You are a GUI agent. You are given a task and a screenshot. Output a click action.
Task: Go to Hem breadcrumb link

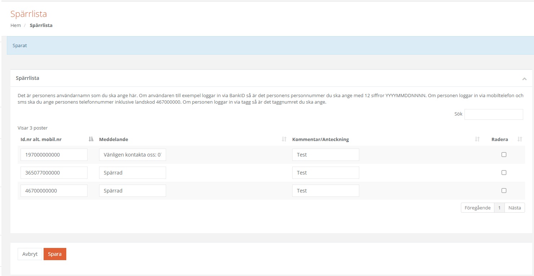(15, 26)
